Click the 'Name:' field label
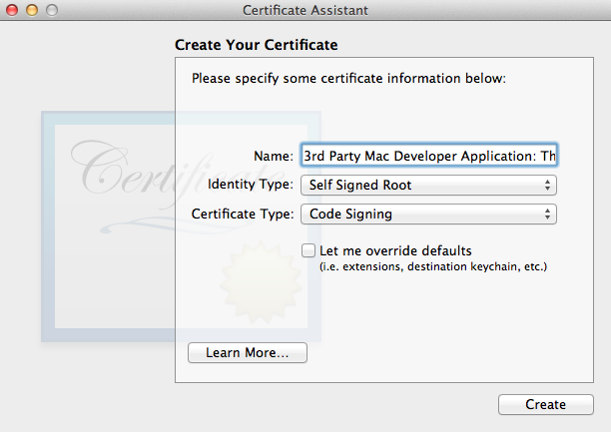Screen dimensions: 611x432 coord(274,156)
